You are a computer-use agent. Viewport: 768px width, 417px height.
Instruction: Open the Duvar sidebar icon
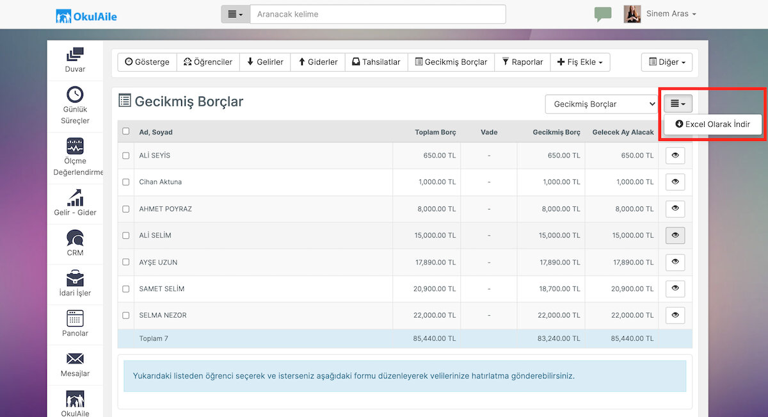[75, 54]
